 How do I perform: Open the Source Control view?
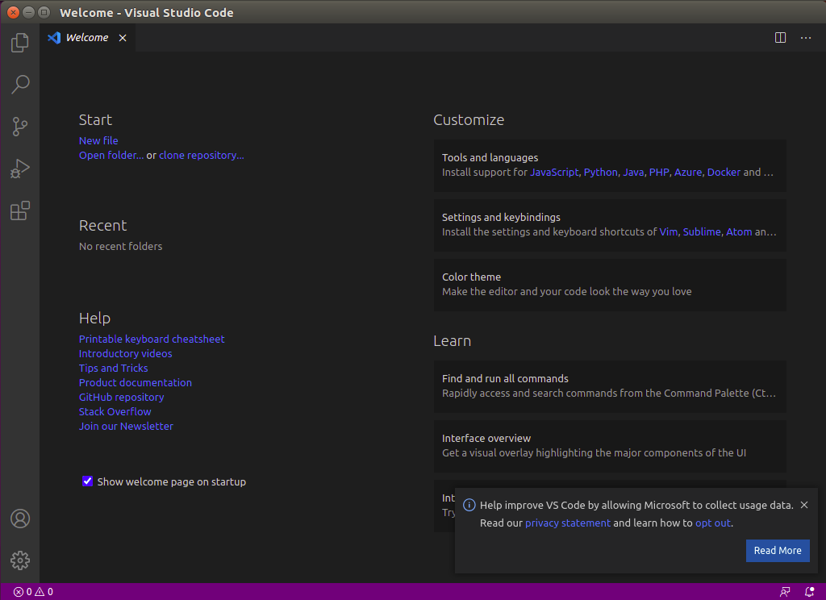point(20,127)
